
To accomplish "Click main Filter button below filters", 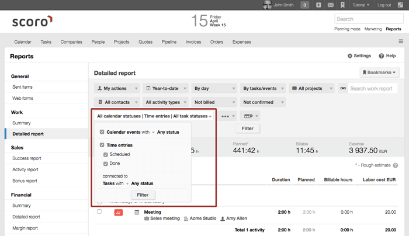I will pos(247,129).
